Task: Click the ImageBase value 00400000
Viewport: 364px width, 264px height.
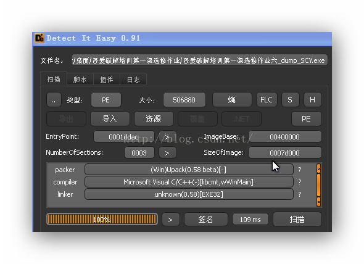Action: tap(285, 136)
